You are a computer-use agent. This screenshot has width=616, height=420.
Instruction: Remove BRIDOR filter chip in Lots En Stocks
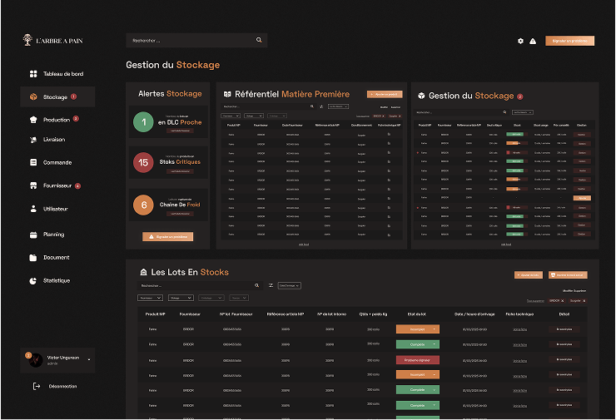click(563, 301)
